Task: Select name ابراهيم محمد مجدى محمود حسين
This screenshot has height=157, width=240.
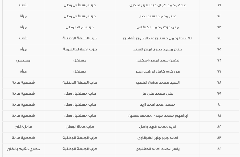Action: tap(158, 116)
